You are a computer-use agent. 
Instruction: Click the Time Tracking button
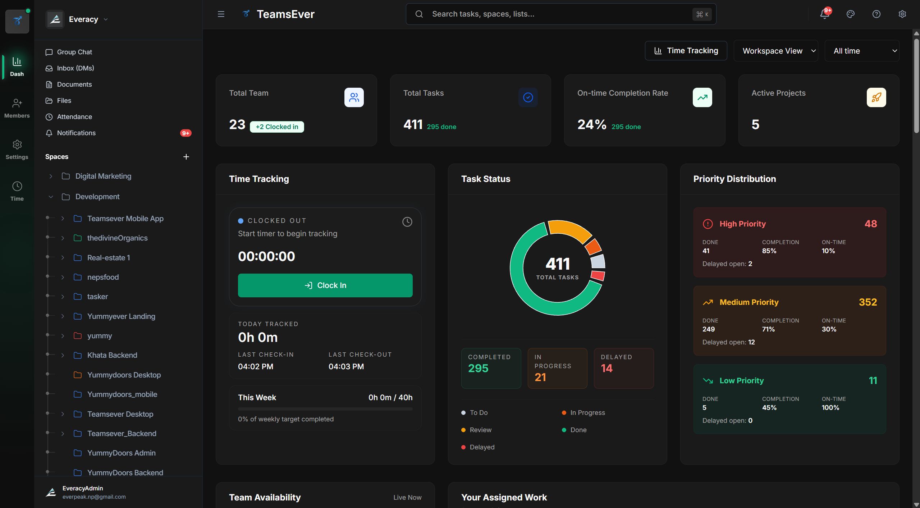pos(686,51)
